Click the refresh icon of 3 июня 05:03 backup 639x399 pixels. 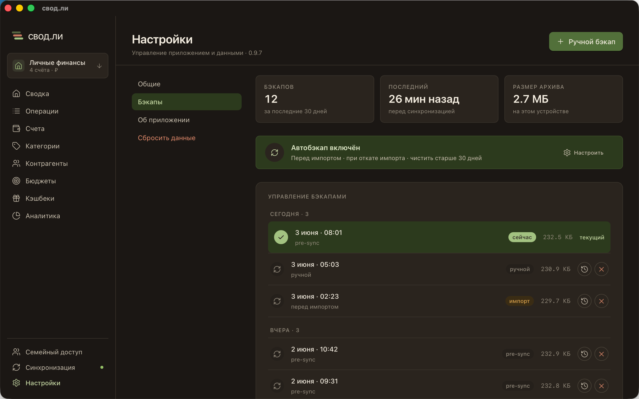click(x=277, y=269)
